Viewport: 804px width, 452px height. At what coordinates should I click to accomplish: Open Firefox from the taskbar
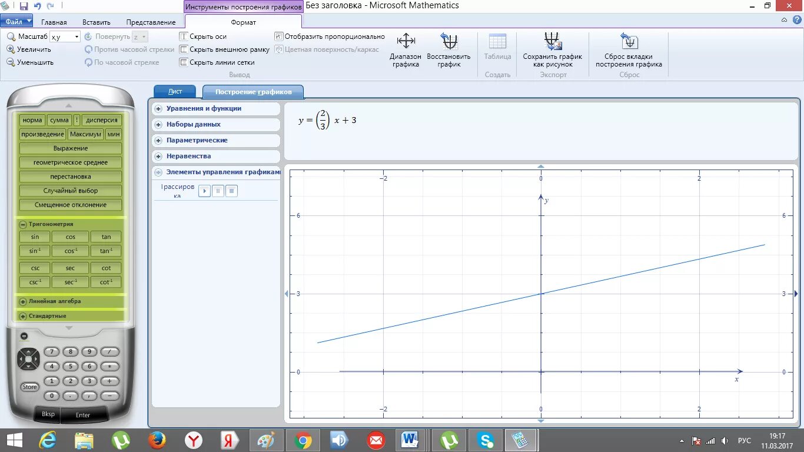point(157,440)
